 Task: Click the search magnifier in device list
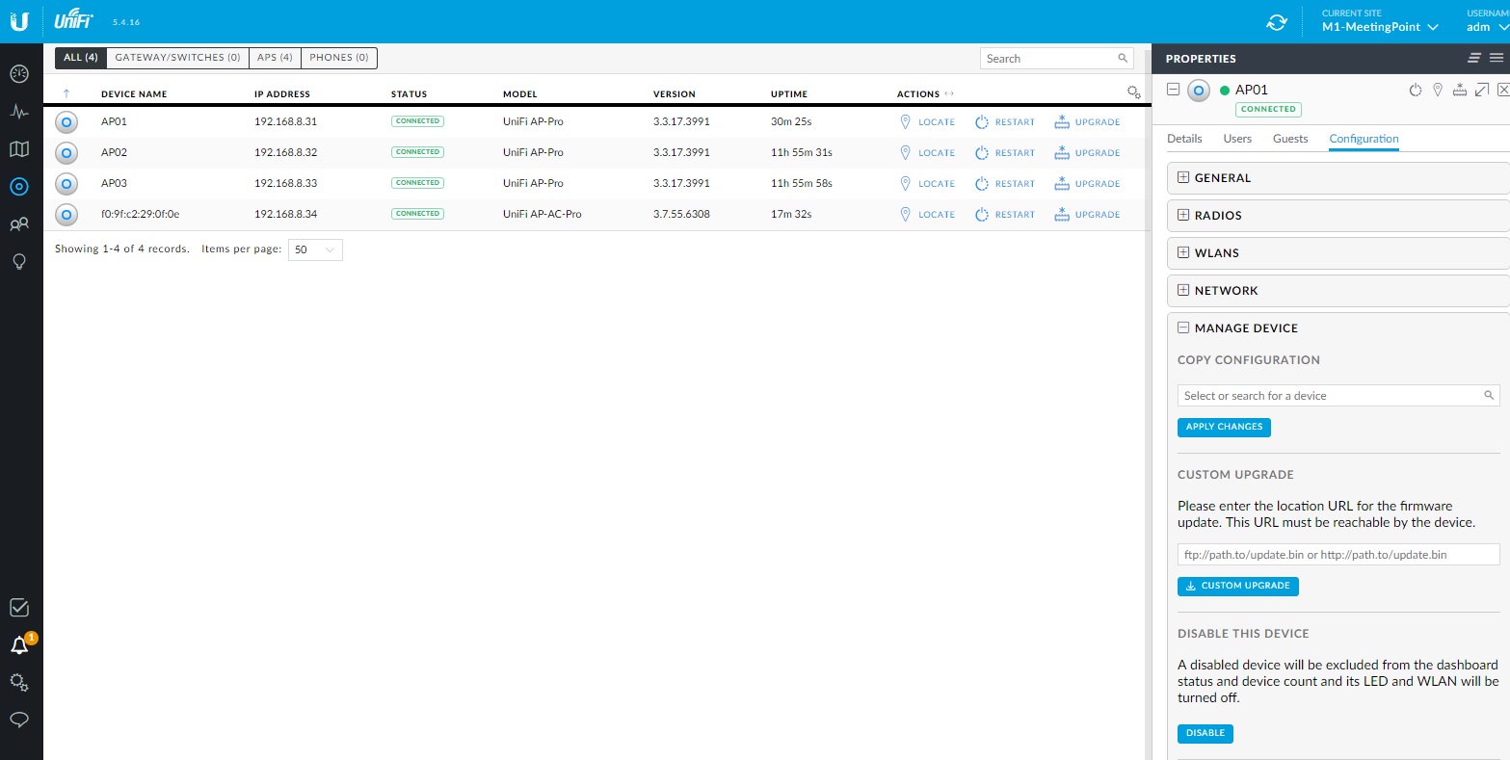pos(1123,58)
